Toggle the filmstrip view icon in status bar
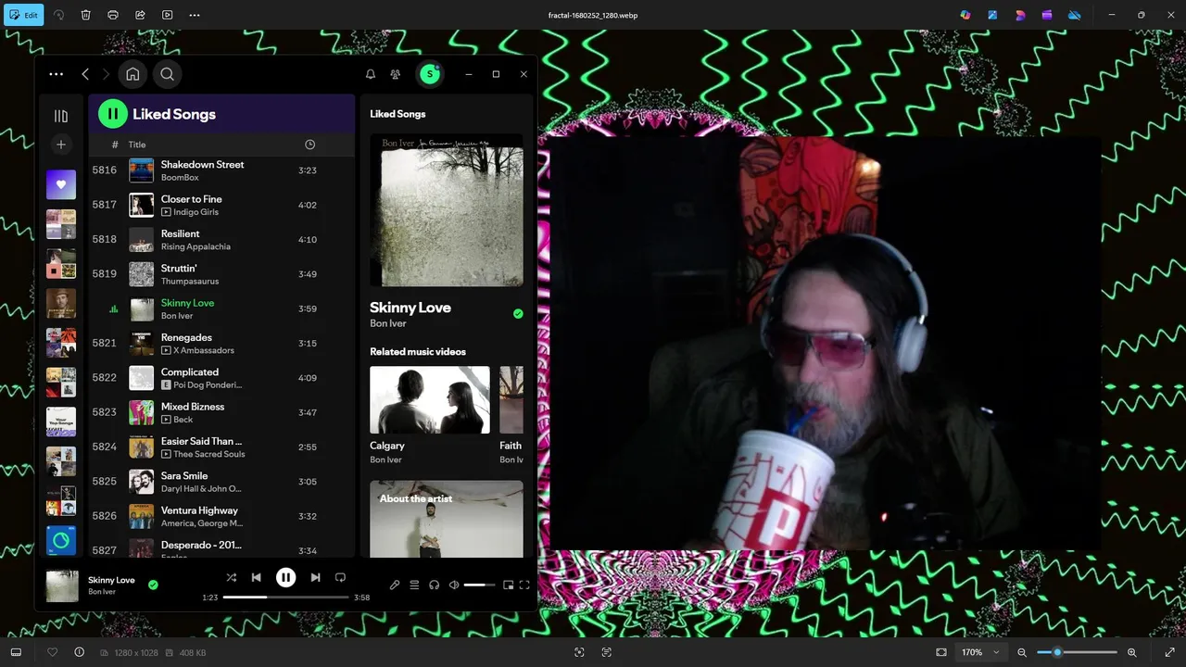The width and height of the screenshot is (1186, 667). coord(16,652)
